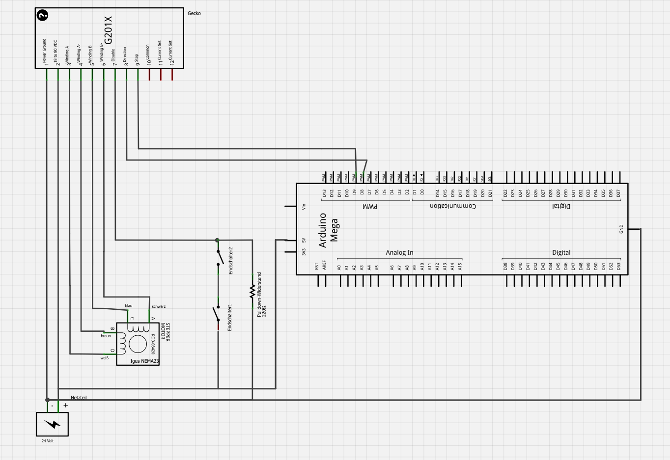Click the G201X chip title text
The width and height of the screenshot is (670, 460).
point(108,30)
